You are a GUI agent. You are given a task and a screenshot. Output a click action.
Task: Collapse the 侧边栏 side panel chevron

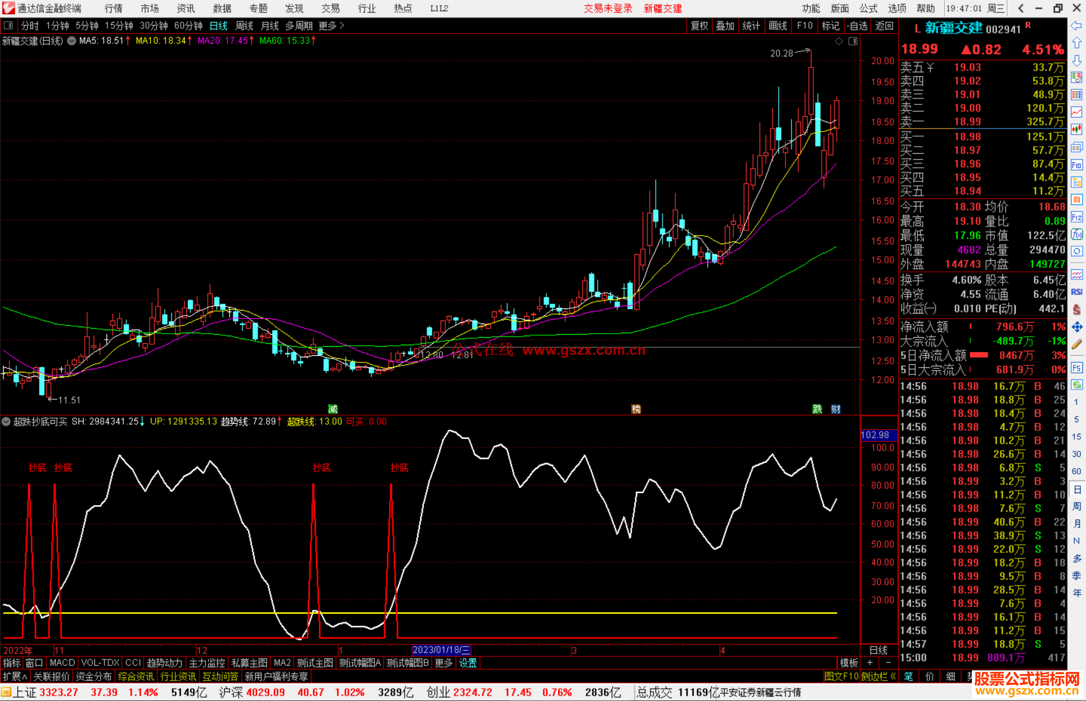[893, 676]
